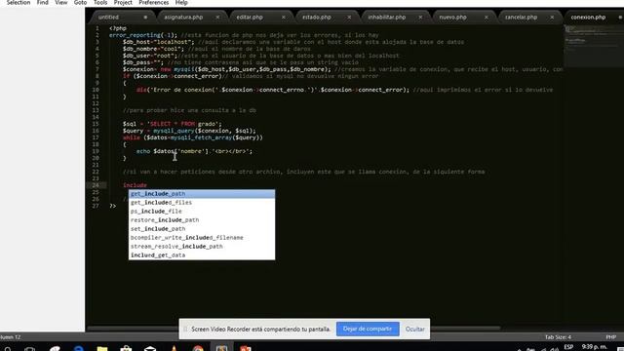The width and height of the screenshot is (624, 351).
Task: Choose get_include_path autocomplete suggestion
Action: (x=202, y=194)
